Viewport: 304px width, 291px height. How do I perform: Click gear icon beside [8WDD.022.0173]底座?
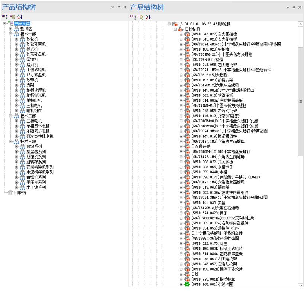(187, 243)
